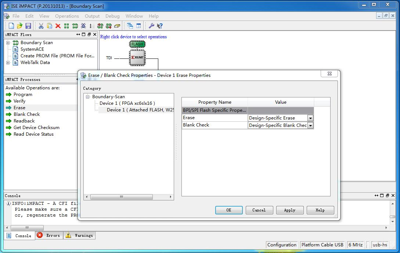The width and height of the screenshot is (400, 253).
Task: Maximize the Console panel
Action: [382, 196]
